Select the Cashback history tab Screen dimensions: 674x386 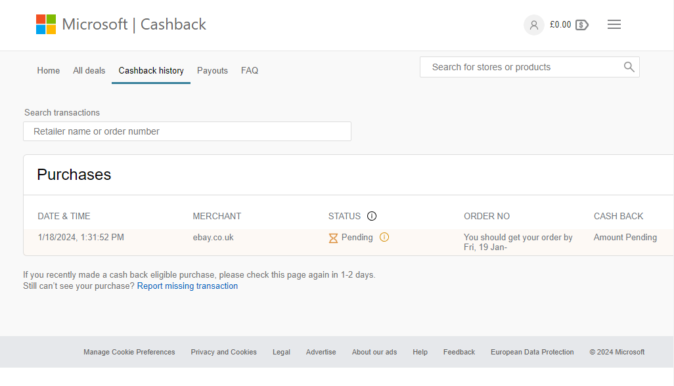(x=151, y=70)
